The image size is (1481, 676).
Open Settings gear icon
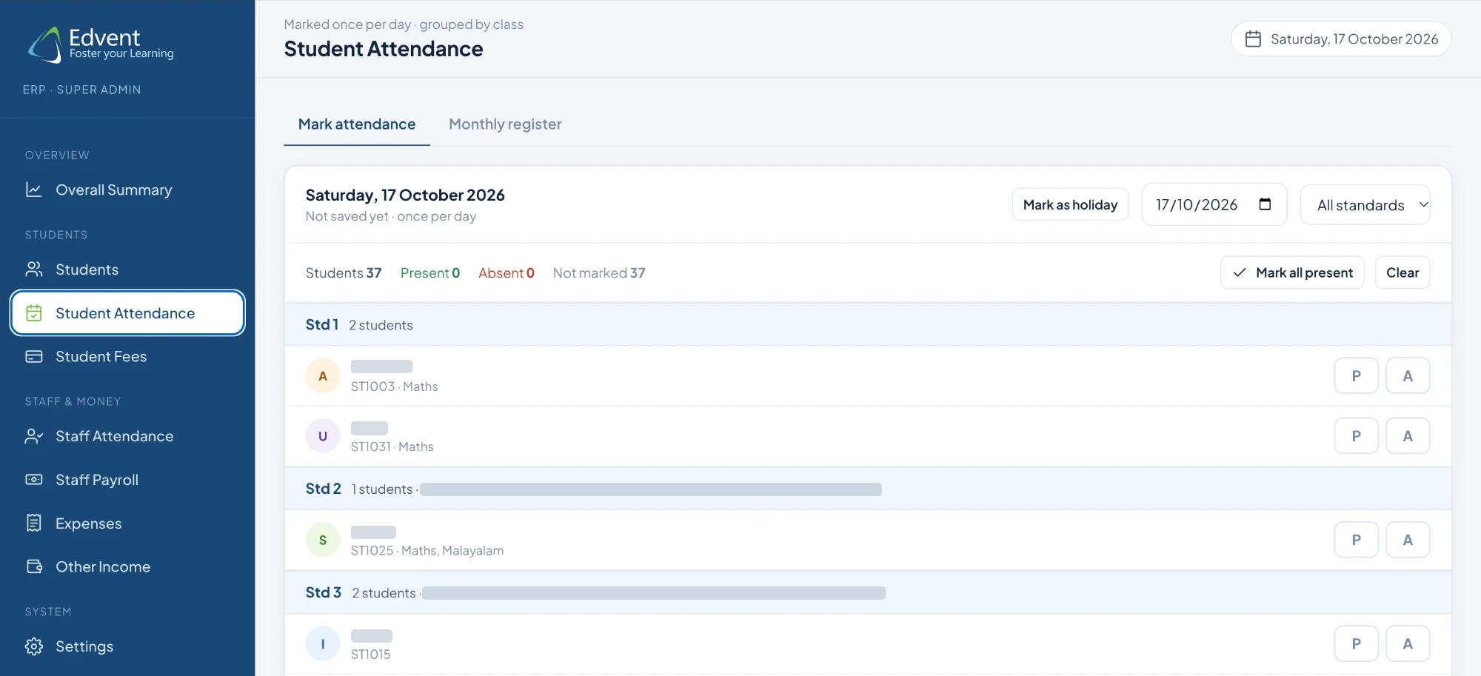[34, 646]
